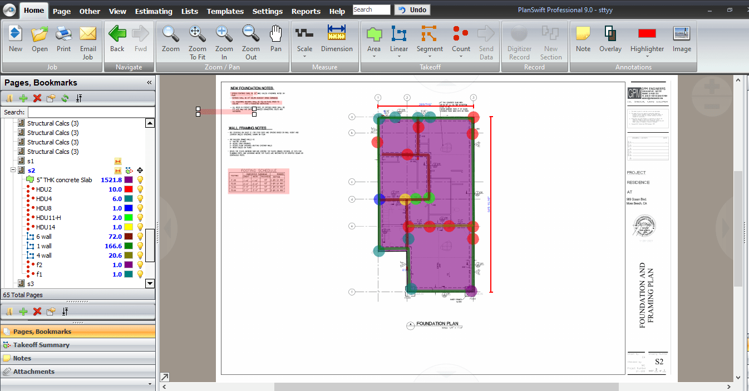Image resolution: width=749 pixels, height=391 pixels.
Task: Click the crosshair locate icon on s2 row
Action: click(x=140, y=171)
